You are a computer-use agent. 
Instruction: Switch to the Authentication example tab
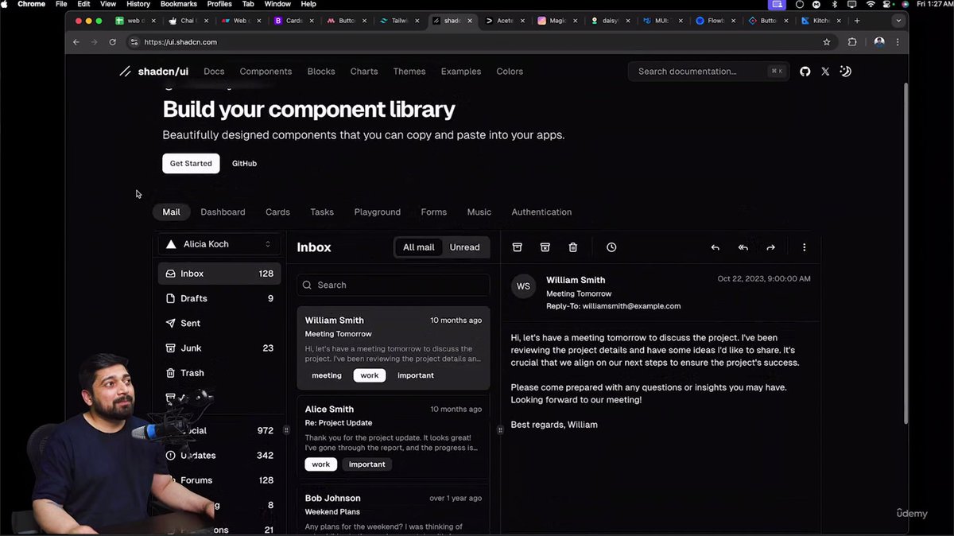(x=541, y=212)
